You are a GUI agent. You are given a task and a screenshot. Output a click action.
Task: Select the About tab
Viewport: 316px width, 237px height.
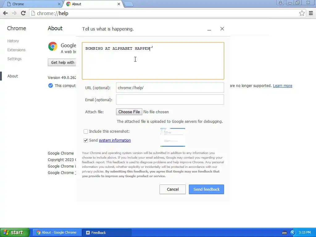click(x=93, y=4)
